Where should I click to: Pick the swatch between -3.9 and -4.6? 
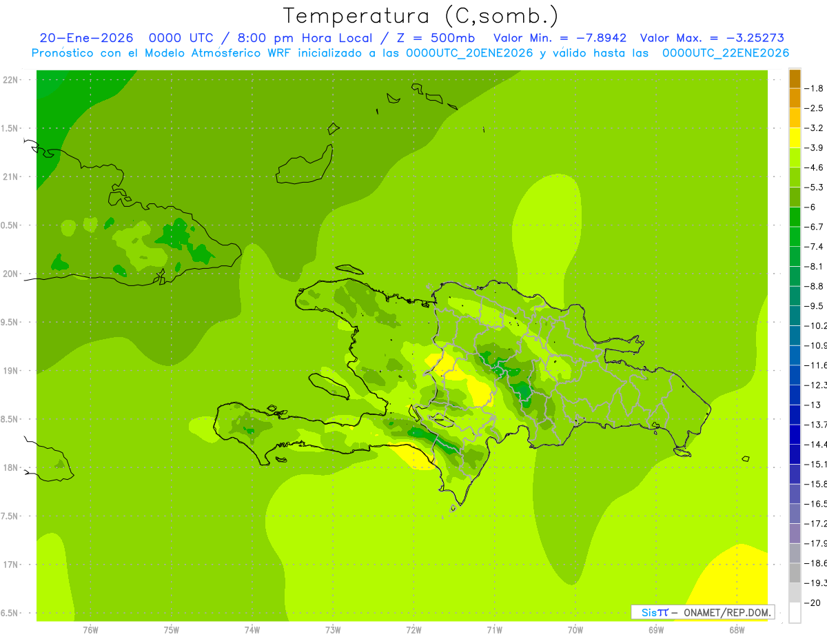[795, 157]
